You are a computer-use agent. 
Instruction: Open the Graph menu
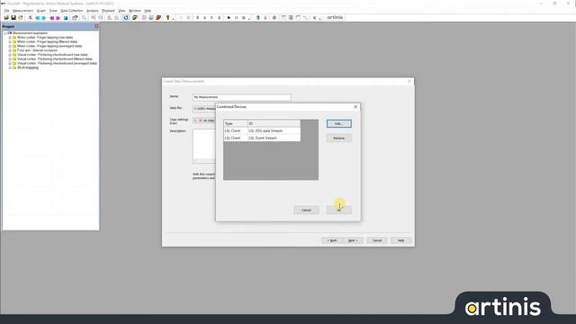click(41, 11)
